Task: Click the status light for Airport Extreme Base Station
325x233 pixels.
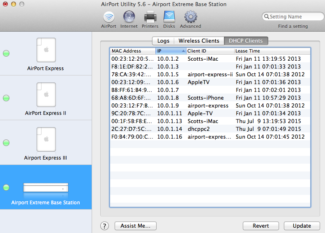Action: [6, 187]
